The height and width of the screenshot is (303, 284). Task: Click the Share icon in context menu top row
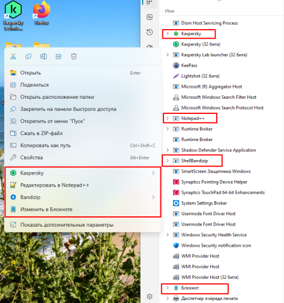(59, 56)
